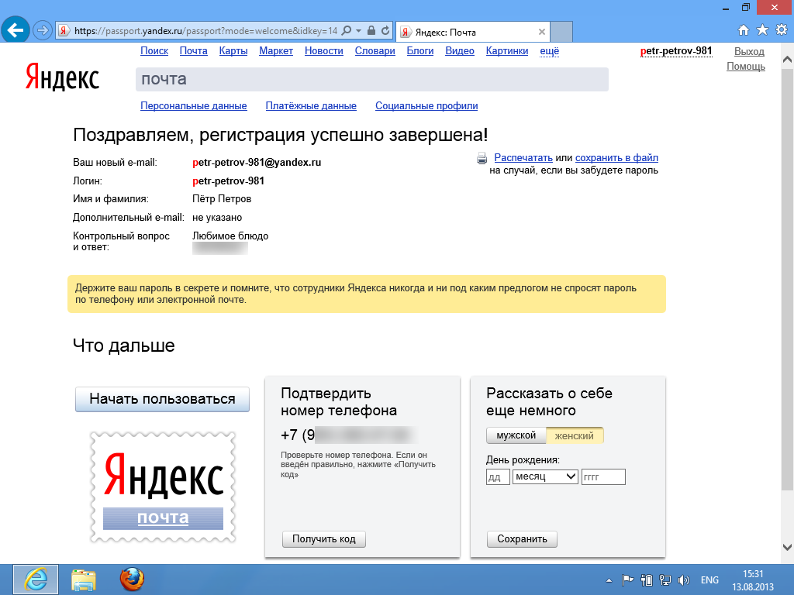
Task: Click the Получить код button
Action: 323,539
